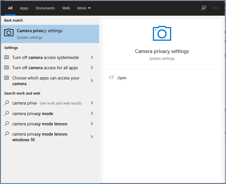Click magnifier icon beside camera priva suggestion
The width and height of the screenshot is (226, 184).
pyautogui.click(x=7, y=103)
